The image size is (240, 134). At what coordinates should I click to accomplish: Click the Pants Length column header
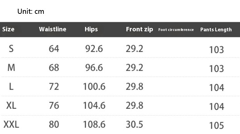[216, 30]
